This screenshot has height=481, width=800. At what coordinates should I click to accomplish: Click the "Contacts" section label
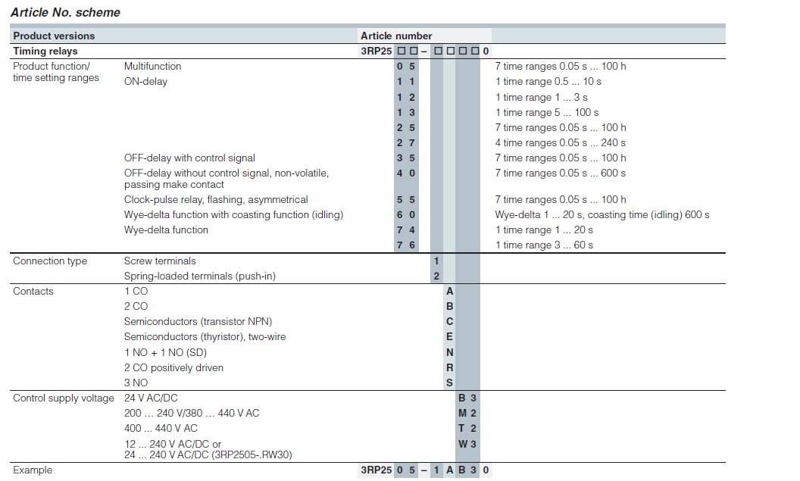tap(33, 292)
